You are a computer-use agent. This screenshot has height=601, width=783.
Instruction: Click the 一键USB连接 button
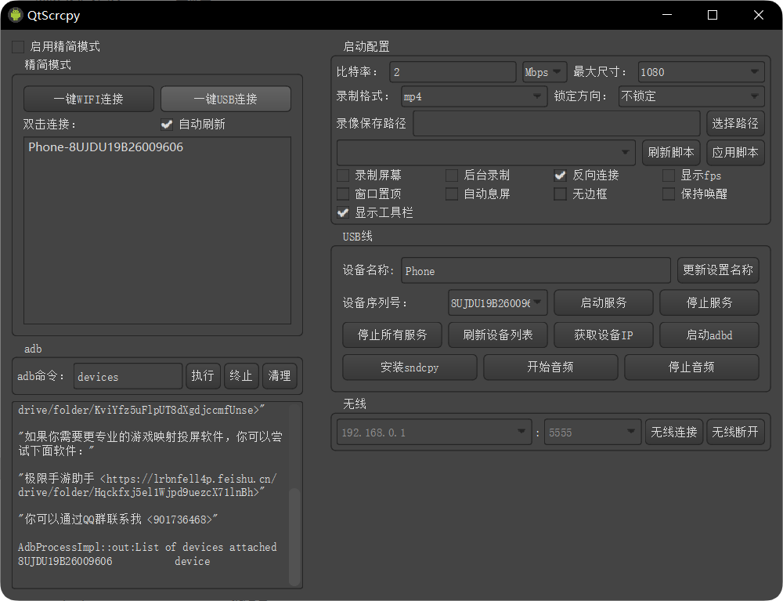pos(225,99)
